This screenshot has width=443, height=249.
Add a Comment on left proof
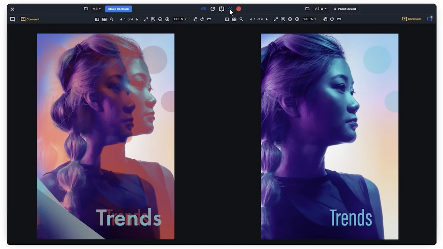[x=30, y=19]
